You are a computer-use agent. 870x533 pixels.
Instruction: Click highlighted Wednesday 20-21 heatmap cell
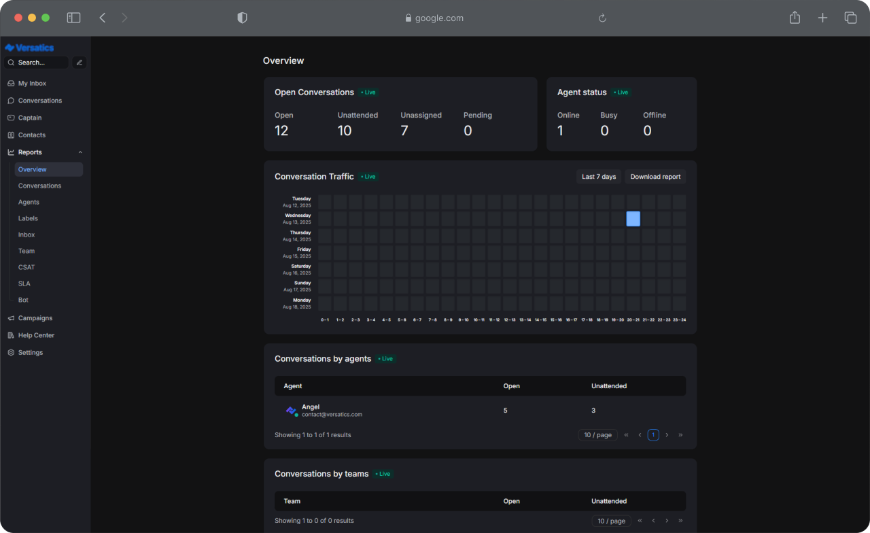pos(633,219)
